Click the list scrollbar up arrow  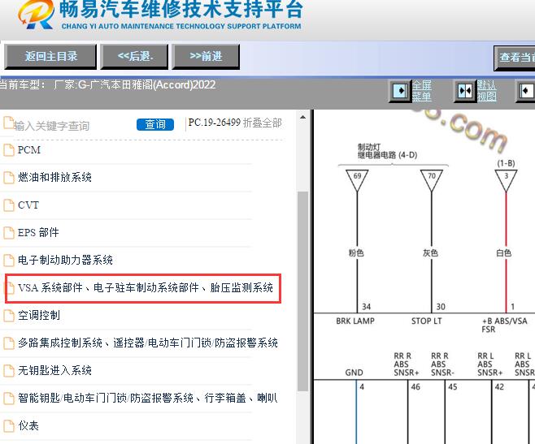coord(302,118)
